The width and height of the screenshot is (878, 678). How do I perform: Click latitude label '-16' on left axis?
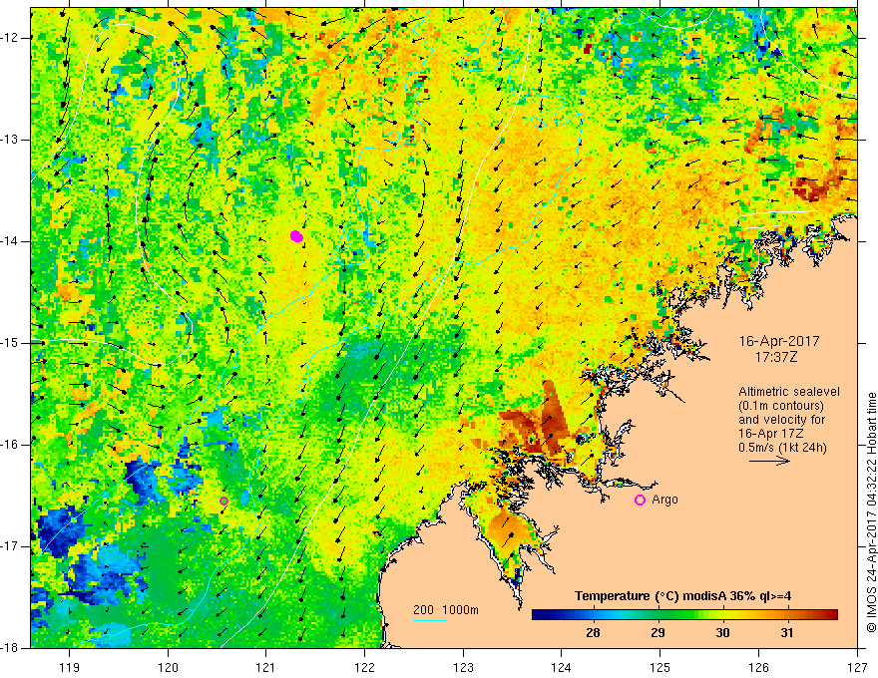click(10, 445)
